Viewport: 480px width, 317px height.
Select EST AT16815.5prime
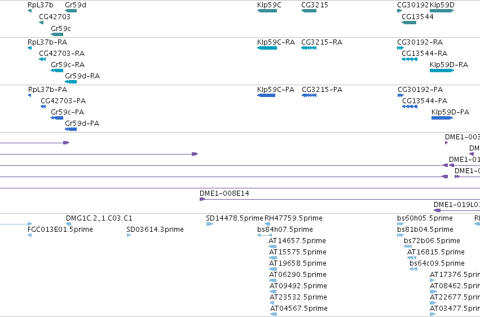coord(412,258)
